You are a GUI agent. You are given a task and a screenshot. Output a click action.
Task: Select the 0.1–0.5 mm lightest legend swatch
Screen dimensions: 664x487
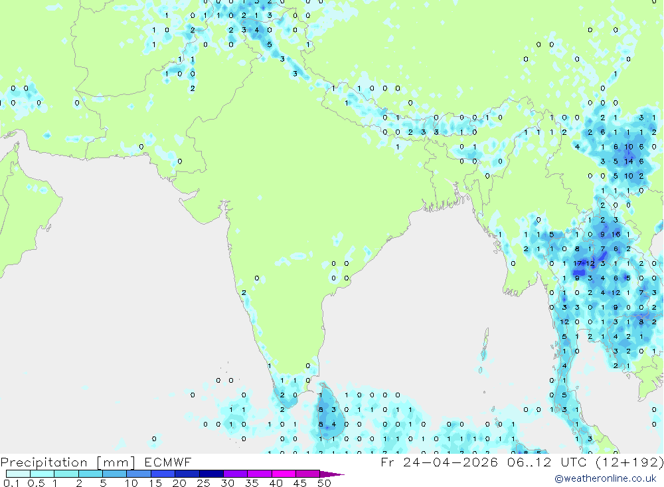click(x=18, y=474)
